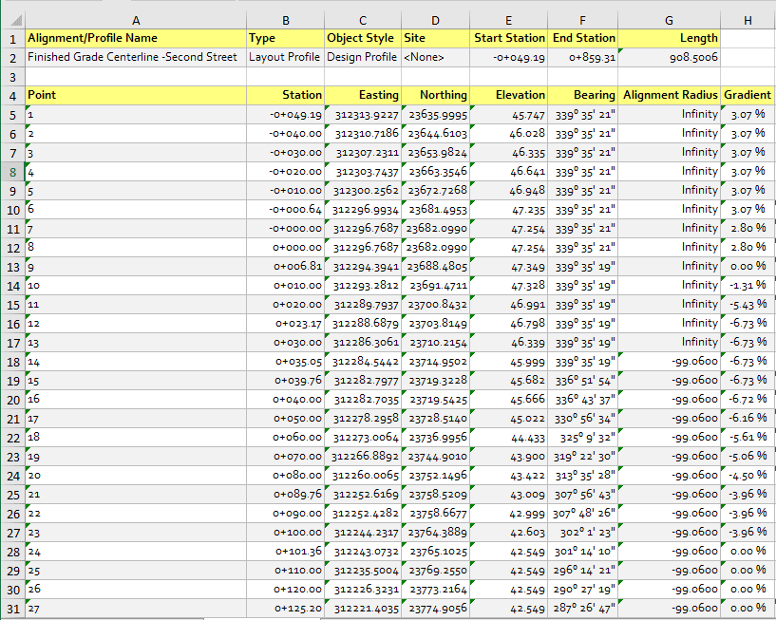776x620 pixels.
Task: Select gradient cell '-5.43 %'
Action: 748,305
